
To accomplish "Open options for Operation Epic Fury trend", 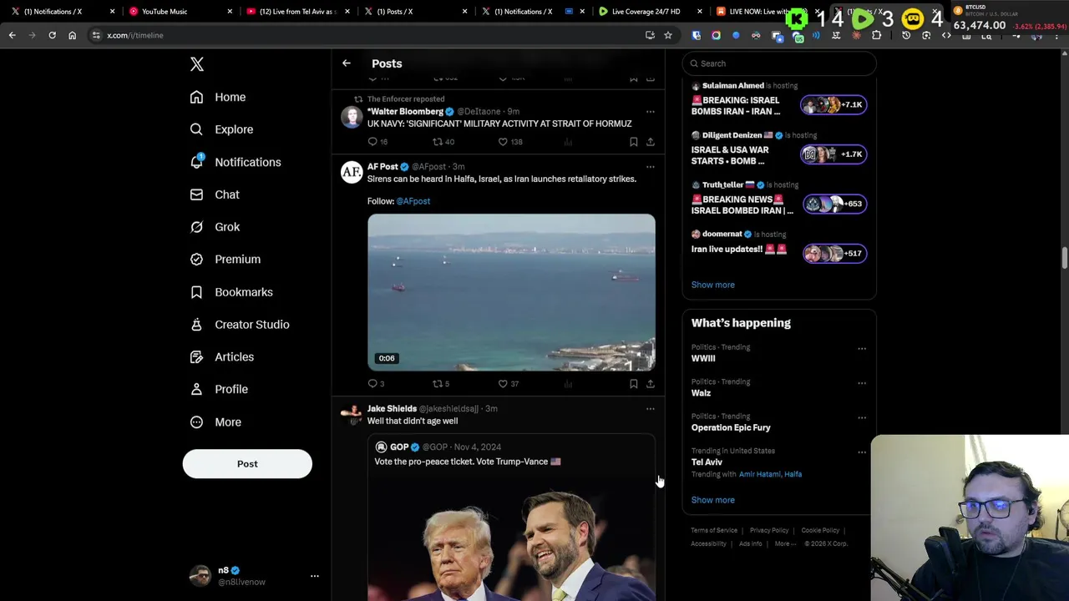I will [x=862, y=417].
